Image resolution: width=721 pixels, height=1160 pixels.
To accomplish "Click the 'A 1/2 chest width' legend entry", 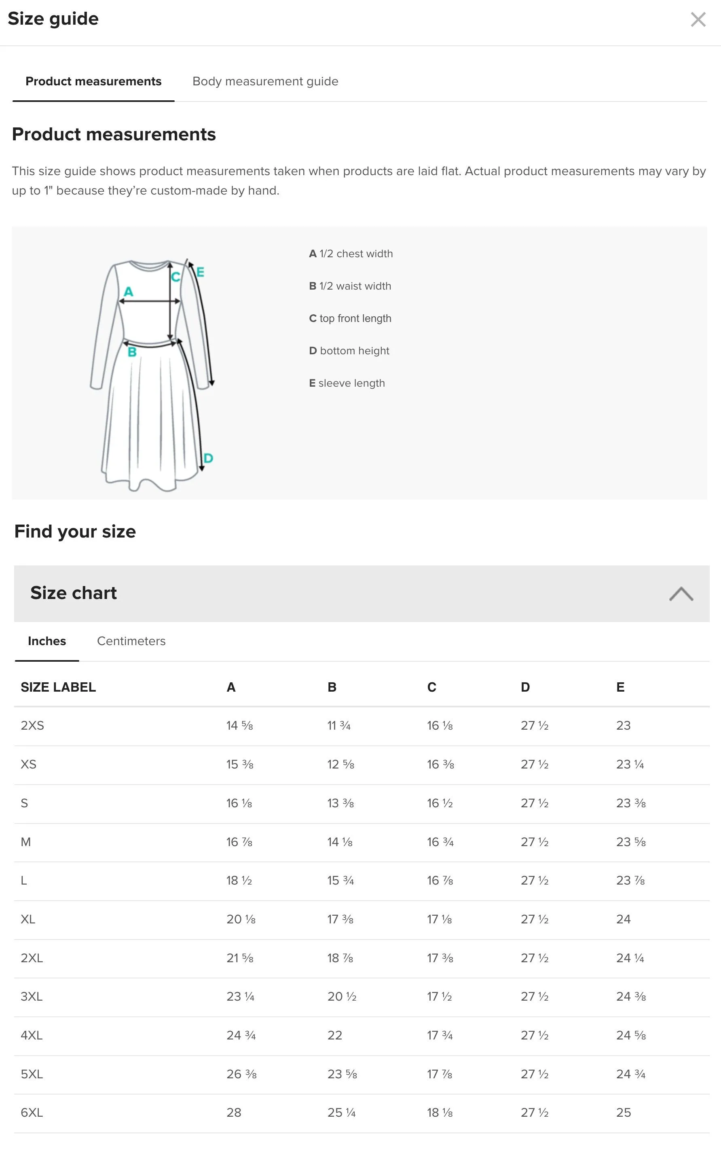I will (x=351, y=254).
